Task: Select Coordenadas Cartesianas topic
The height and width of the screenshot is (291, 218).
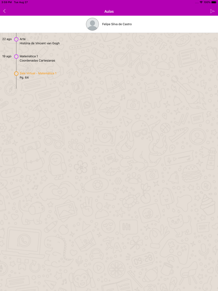Action: tap(37, 61)
